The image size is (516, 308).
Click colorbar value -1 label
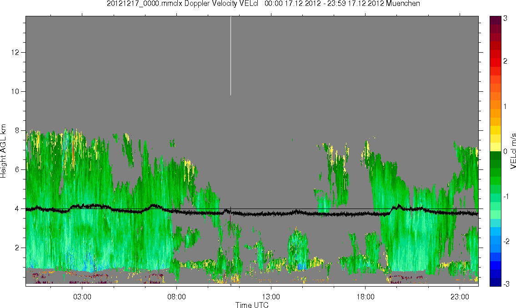506,197
